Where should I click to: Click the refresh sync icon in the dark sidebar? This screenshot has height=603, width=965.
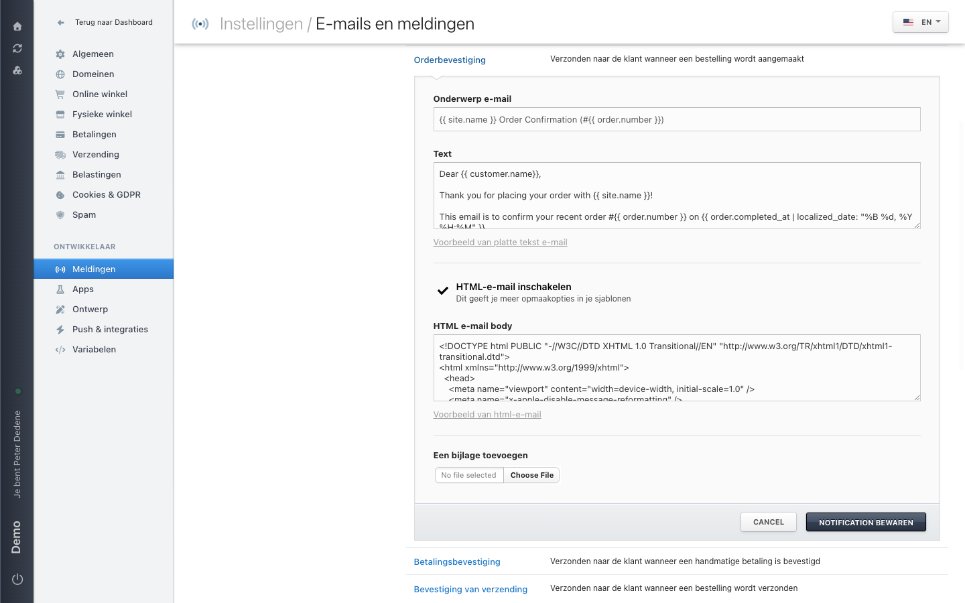(17, 48)
